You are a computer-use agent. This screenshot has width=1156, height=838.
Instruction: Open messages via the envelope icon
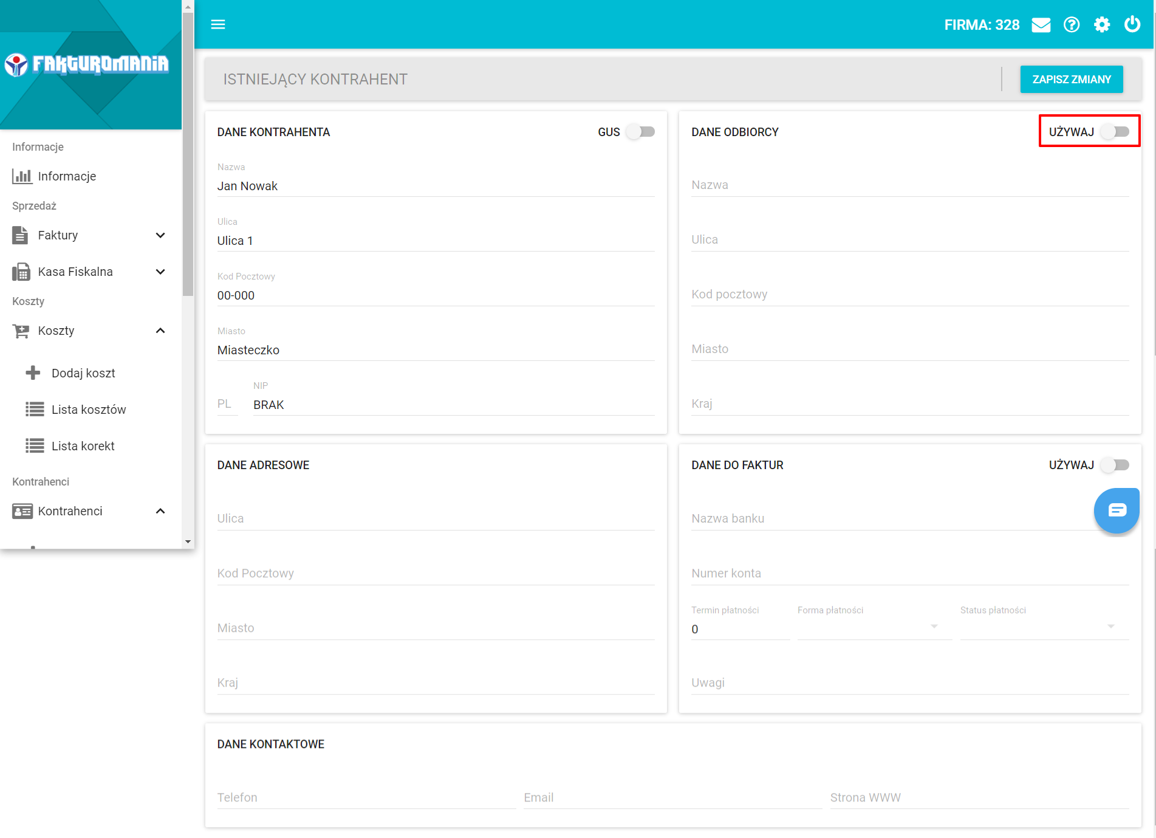[x=1041, y=25]
